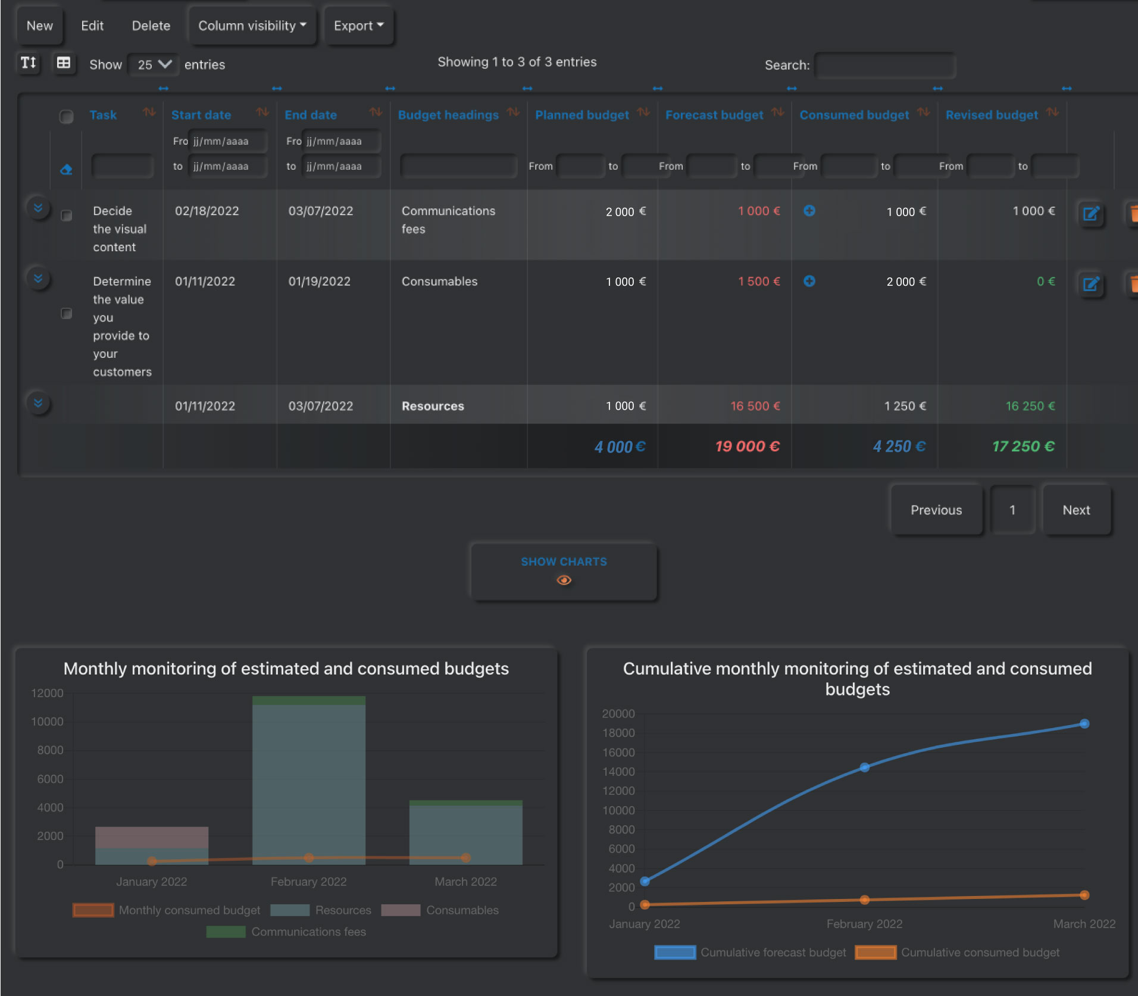Click the text size toggle icon
1138x996 pixels.
[x=29, y=63]
